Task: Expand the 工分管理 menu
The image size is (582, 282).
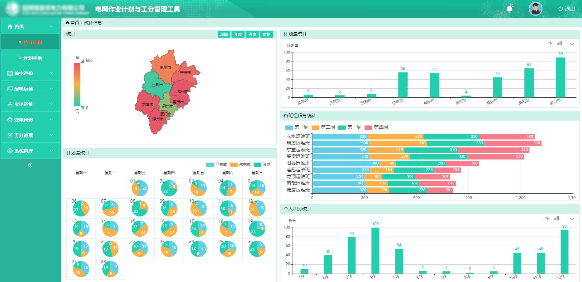Action: point(30,135)
